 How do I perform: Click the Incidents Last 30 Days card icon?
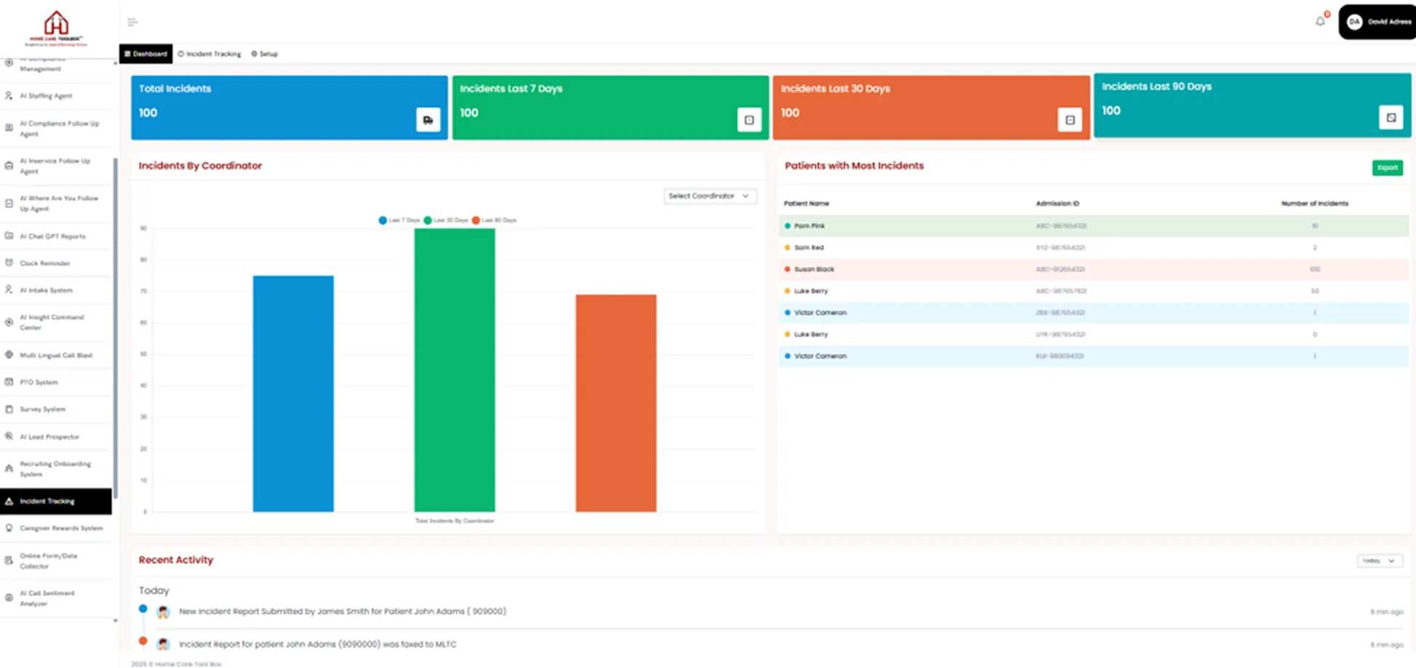1070,120
